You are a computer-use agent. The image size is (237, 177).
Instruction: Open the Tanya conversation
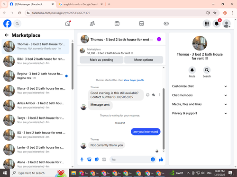[36, 120]
